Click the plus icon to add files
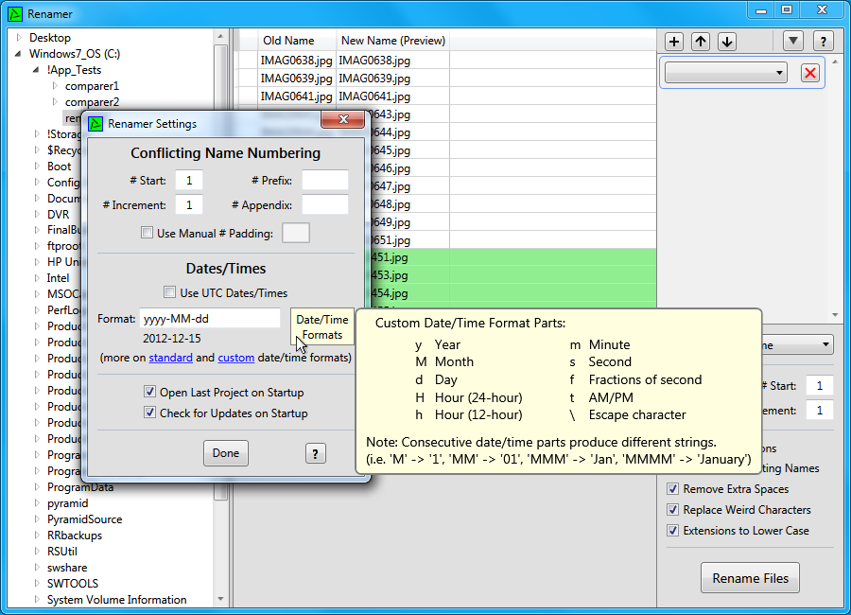 coord(673,42)
